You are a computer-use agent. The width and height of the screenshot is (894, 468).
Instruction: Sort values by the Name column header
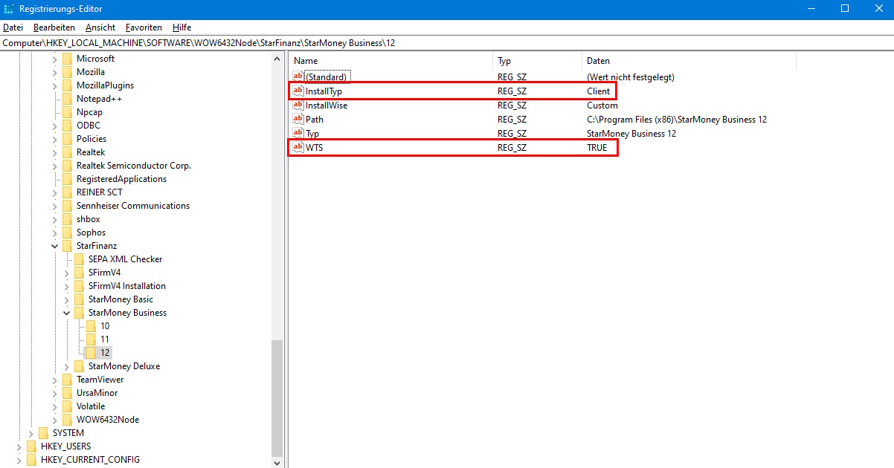click(391, 61)
